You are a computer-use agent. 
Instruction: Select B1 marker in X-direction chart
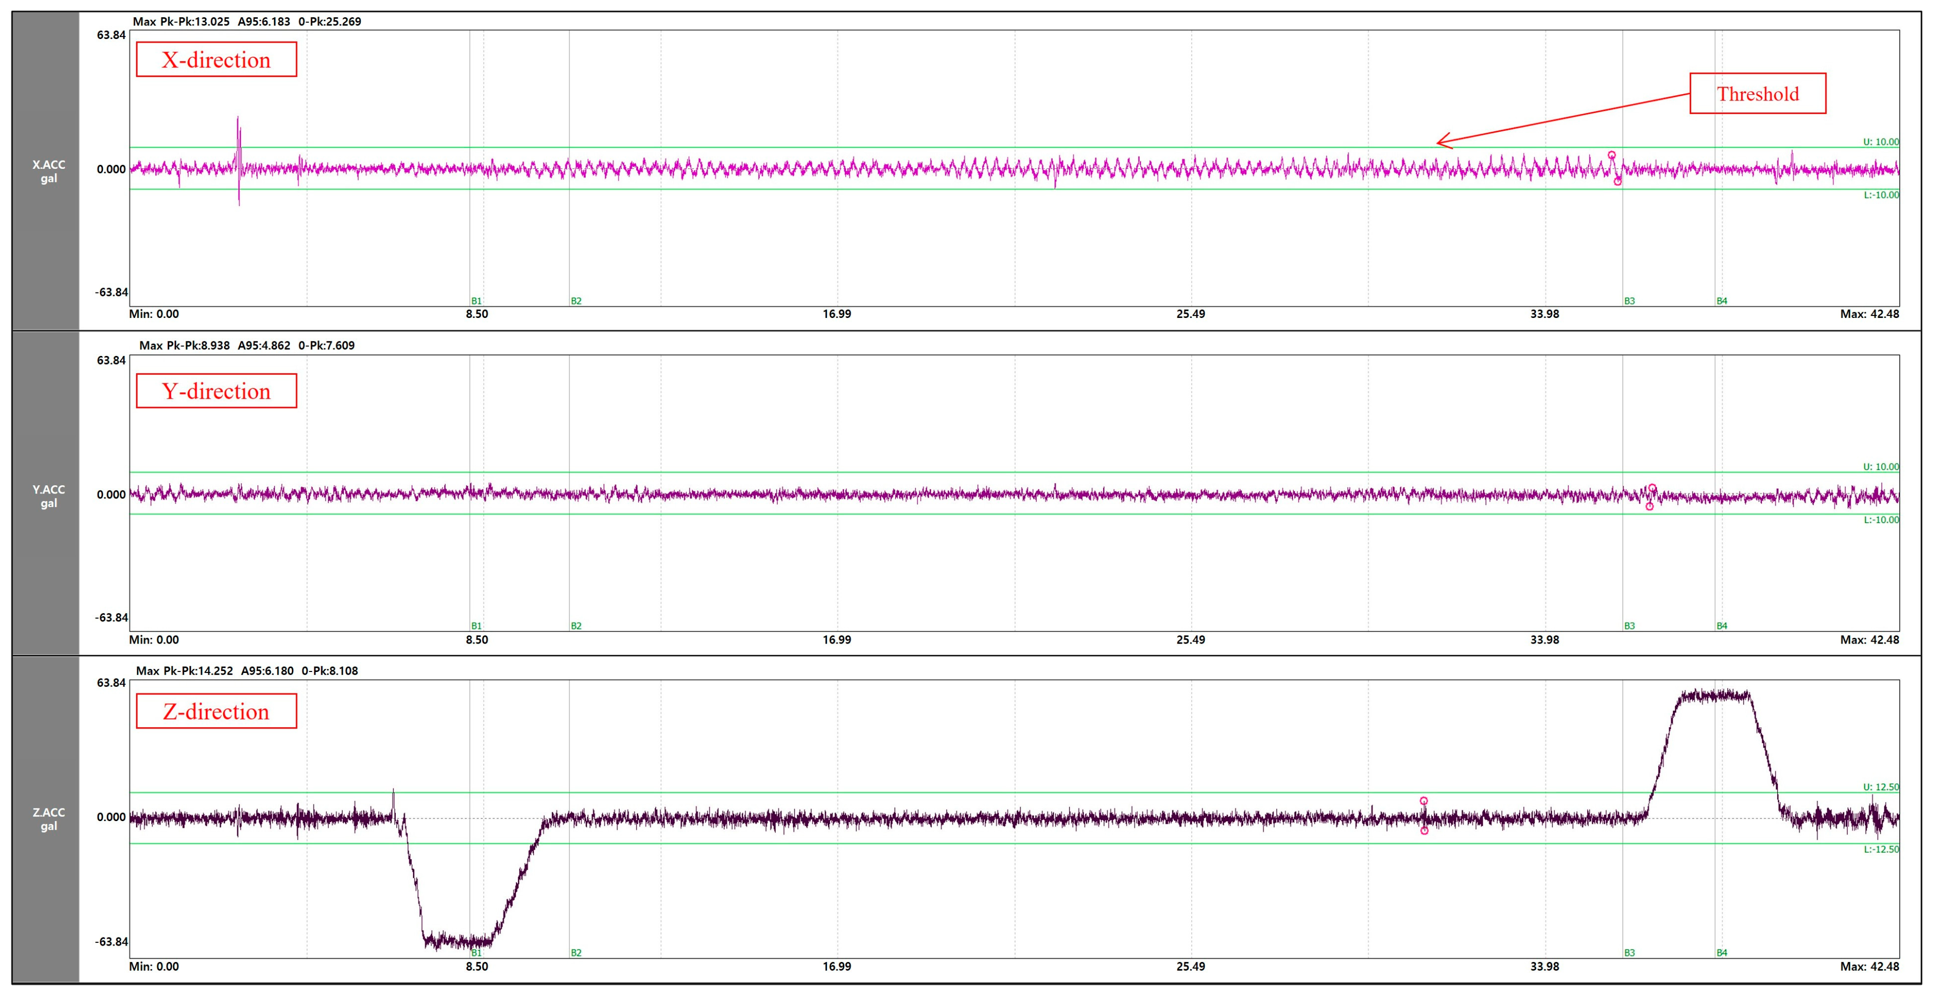[476, 301]
